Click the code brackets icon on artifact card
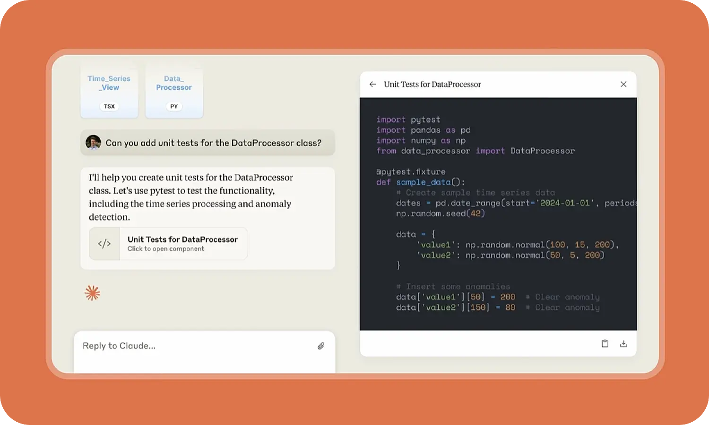Image resolution: width=709 pixels, height=425 pixels. [x=104, y=244]
